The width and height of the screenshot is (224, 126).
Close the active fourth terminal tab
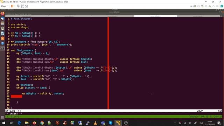click(x=176, y=16)
